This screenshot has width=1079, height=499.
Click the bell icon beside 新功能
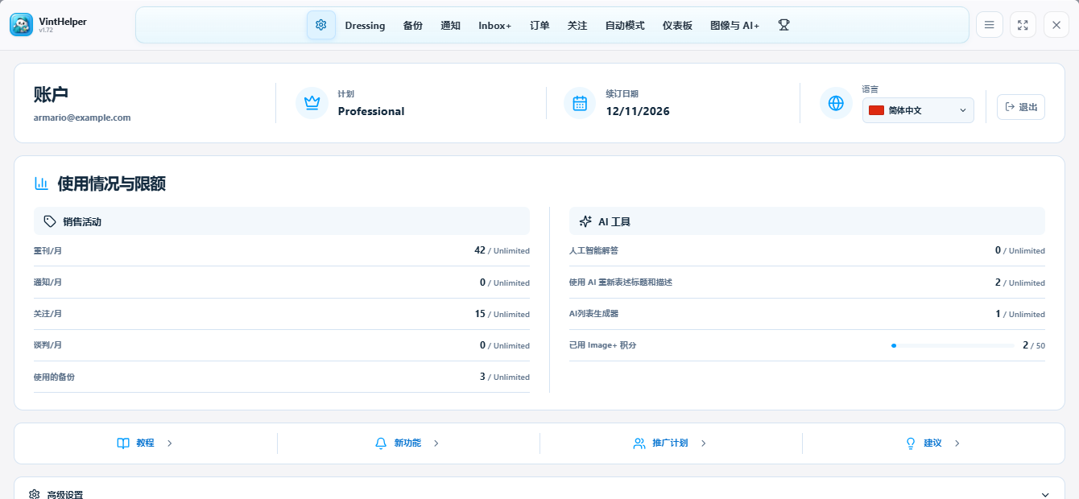coord(382,443)
